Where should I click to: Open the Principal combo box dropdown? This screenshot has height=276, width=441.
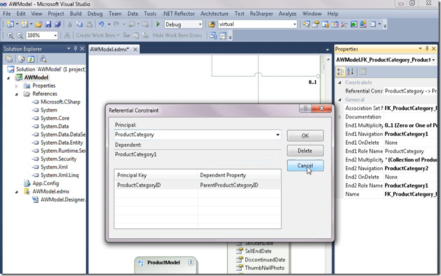pos(278,135)
